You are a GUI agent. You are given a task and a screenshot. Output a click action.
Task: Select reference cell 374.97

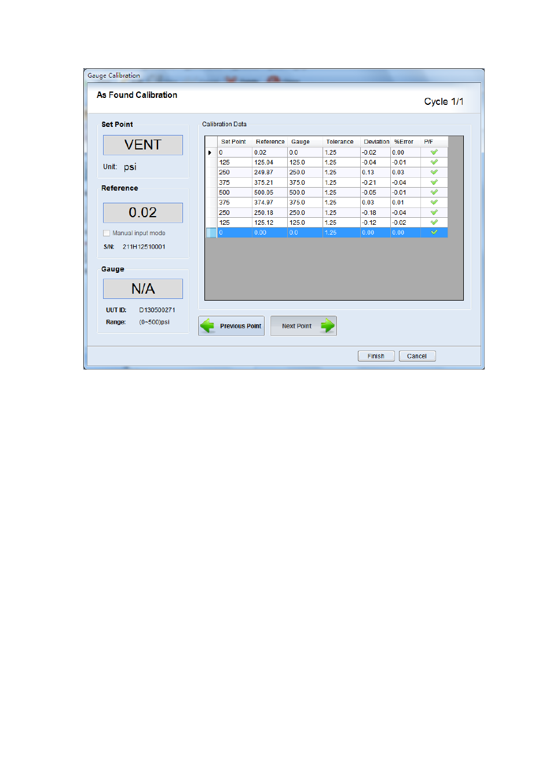270,202
